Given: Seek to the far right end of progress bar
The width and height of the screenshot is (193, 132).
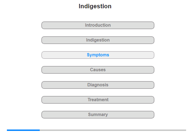Looking at the screenshot, I should 185,130.
